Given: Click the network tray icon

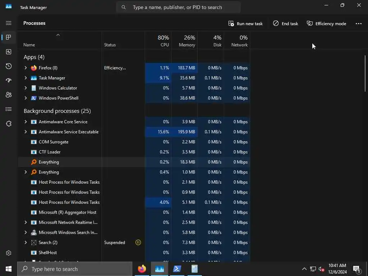Looking at the screenshot, I should pos(313,269).
